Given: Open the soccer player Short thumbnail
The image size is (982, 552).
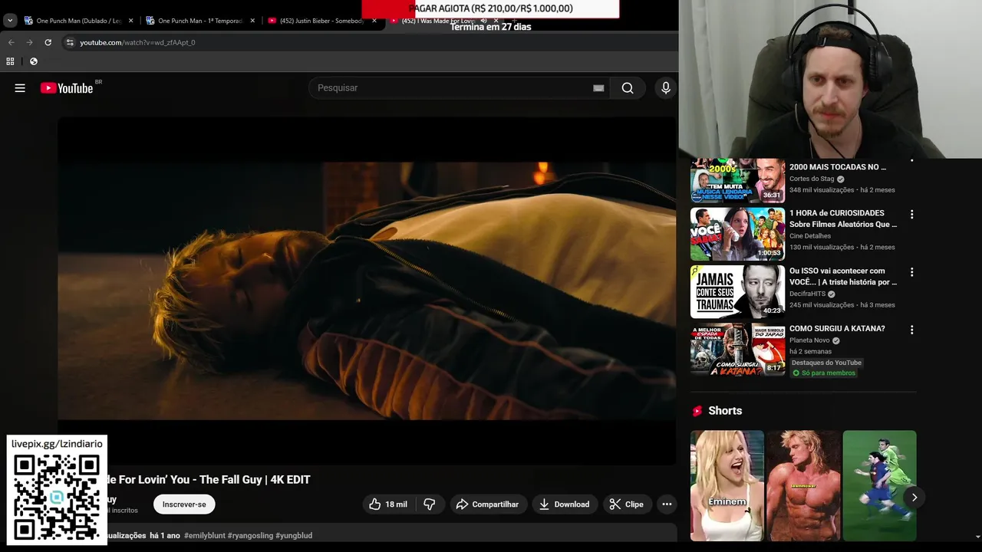Looking at the screenshot, I should (879, 485).
